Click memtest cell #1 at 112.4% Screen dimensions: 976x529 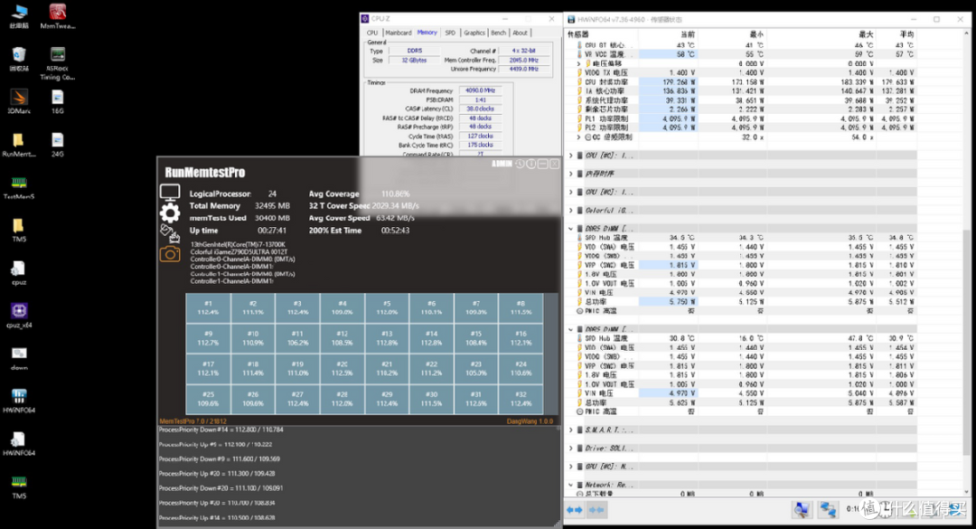[208, 307]
